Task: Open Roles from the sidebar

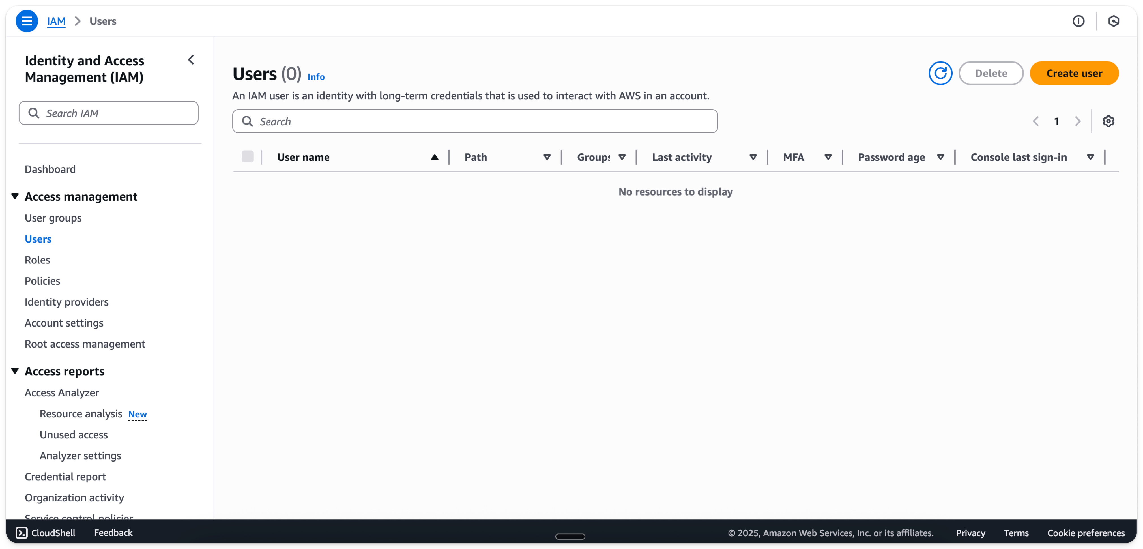Action: (37, 260)
